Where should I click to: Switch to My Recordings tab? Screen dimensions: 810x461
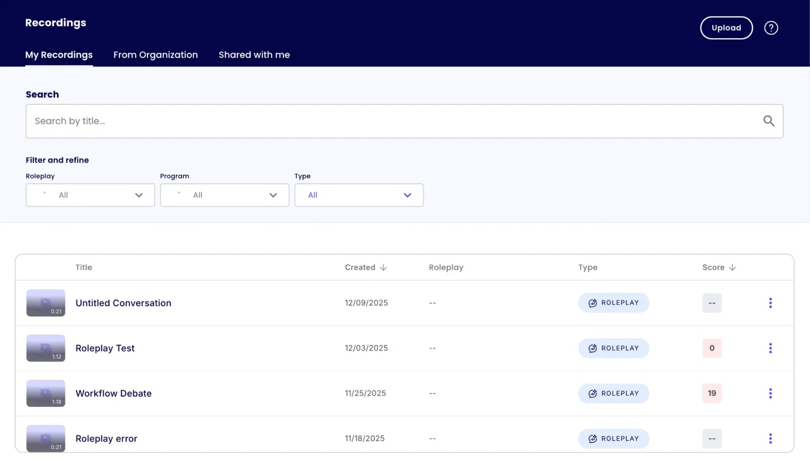pyautogui.click(x=59, y=55)
